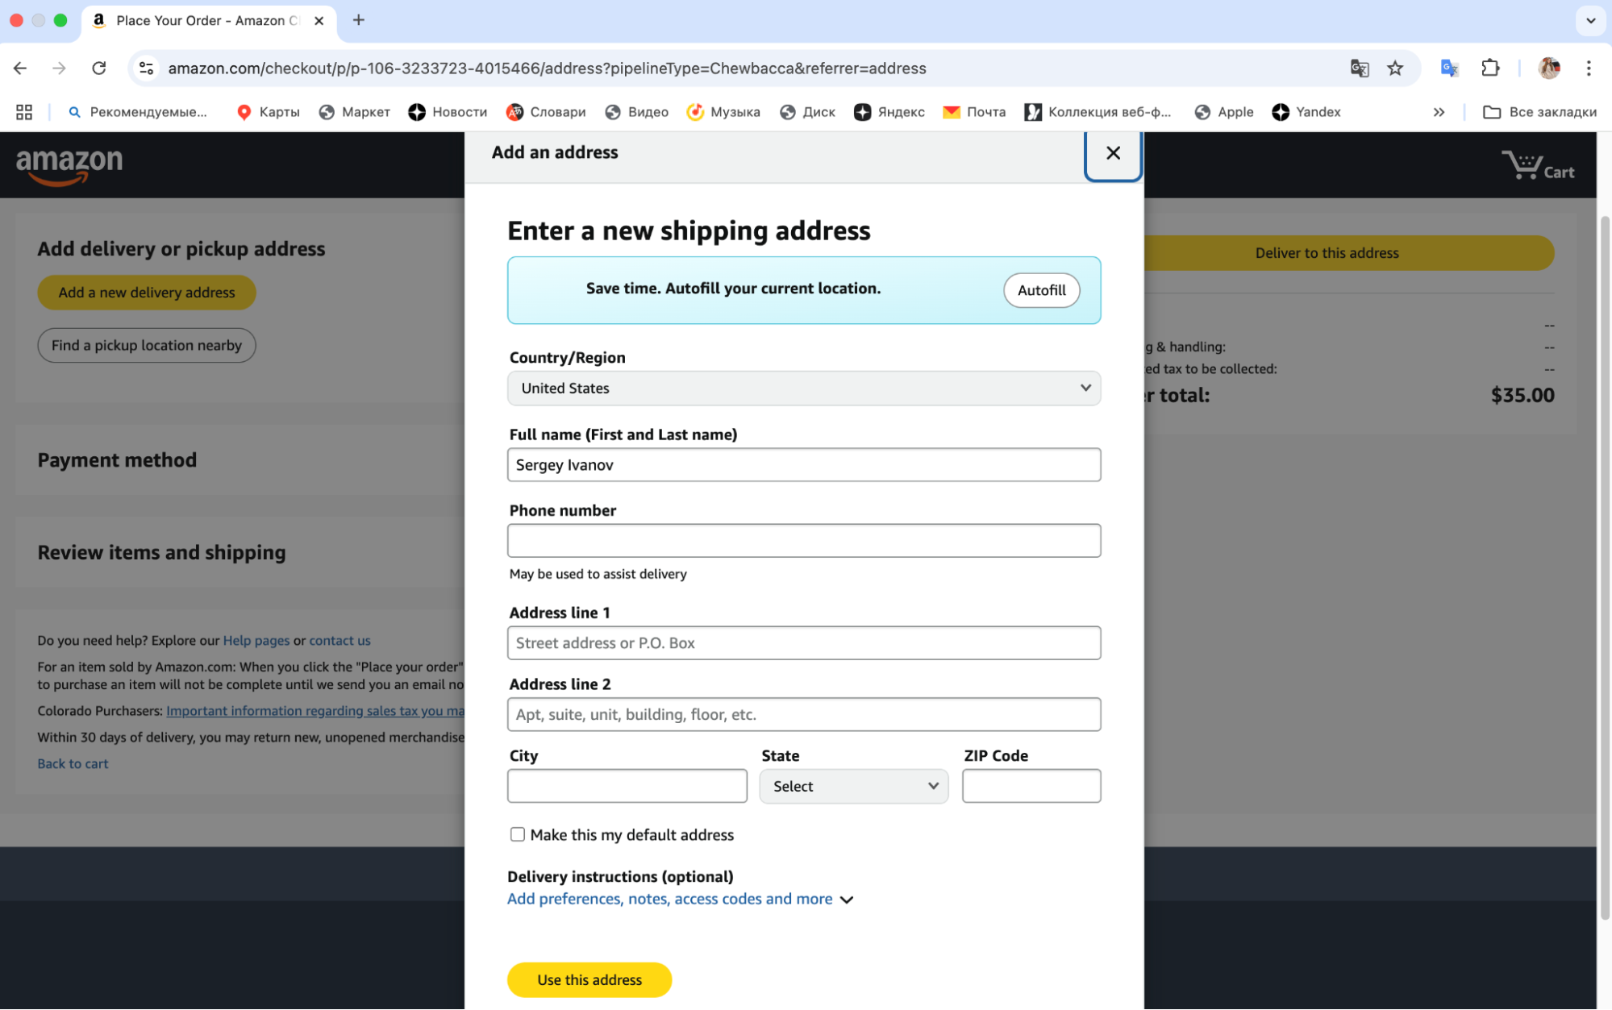Open the Почта bookmark
Screen dimensions: 1612x1010
[x=974, y=112]
